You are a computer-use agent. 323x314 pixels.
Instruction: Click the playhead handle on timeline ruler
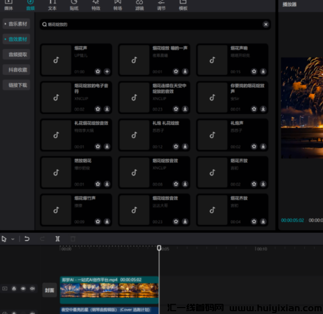point(159,248)
